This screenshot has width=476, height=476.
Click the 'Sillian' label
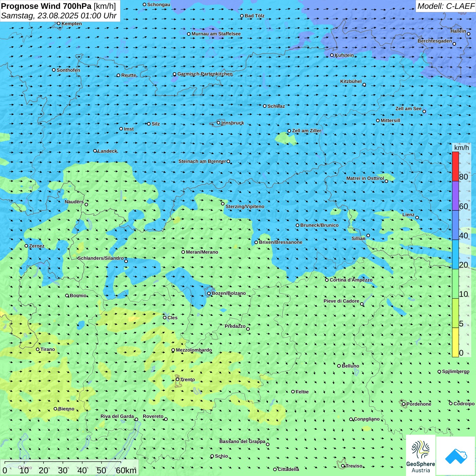coord(358,238)
